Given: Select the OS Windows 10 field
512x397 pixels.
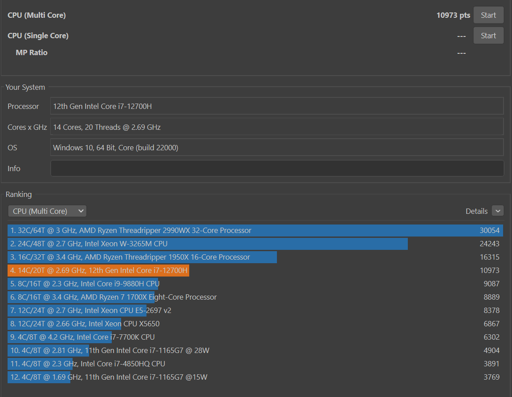Looking at the screenshot, I should [277, 147].
